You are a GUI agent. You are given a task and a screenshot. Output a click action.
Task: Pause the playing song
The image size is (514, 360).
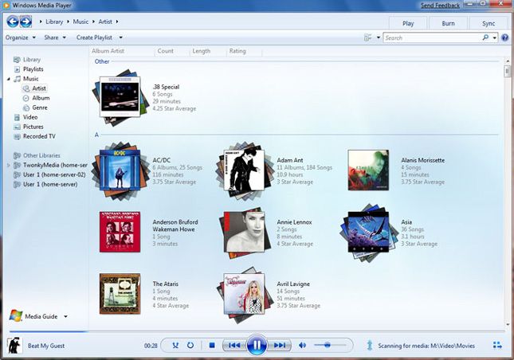[257, 345]
